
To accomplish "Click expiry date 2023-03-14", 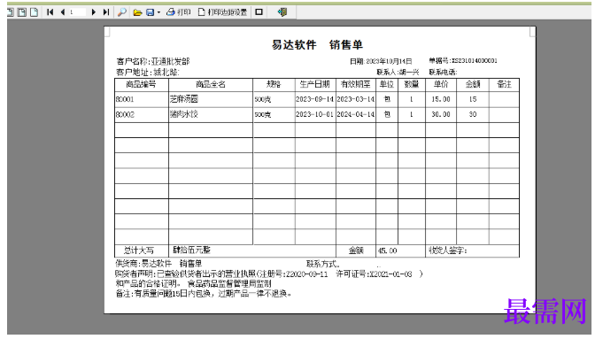I will [355, 99].
